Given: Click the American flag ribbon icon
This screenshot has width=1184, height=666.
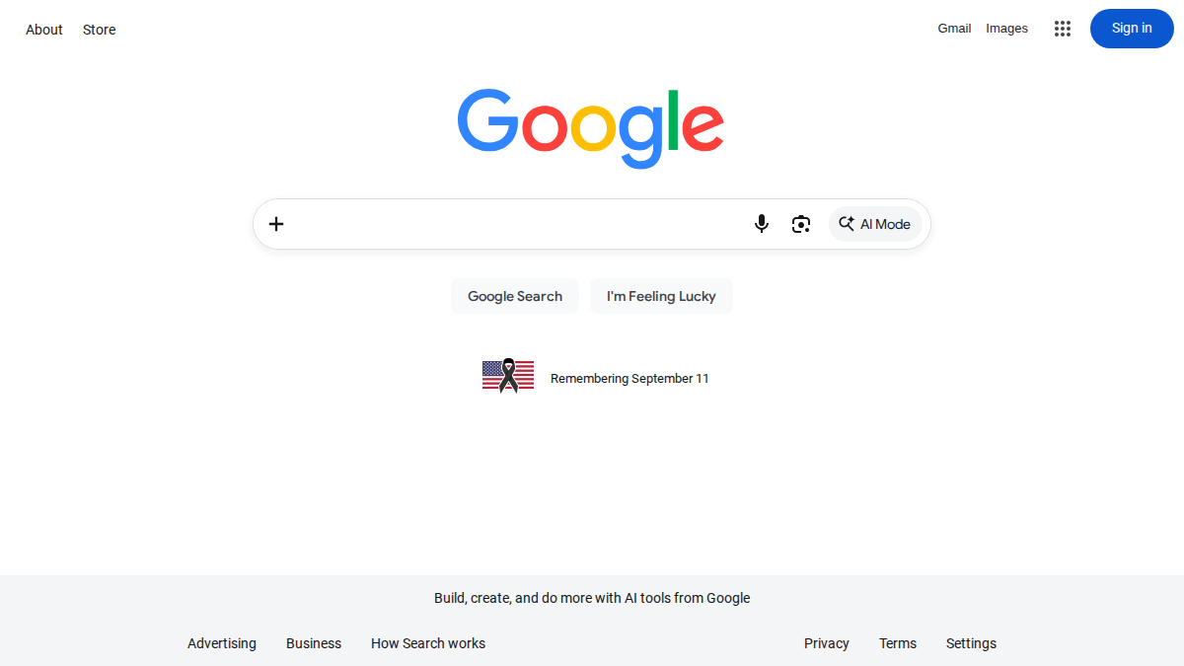Looking at the screenshot, I should pyautogui.click(x=508, y=376).
